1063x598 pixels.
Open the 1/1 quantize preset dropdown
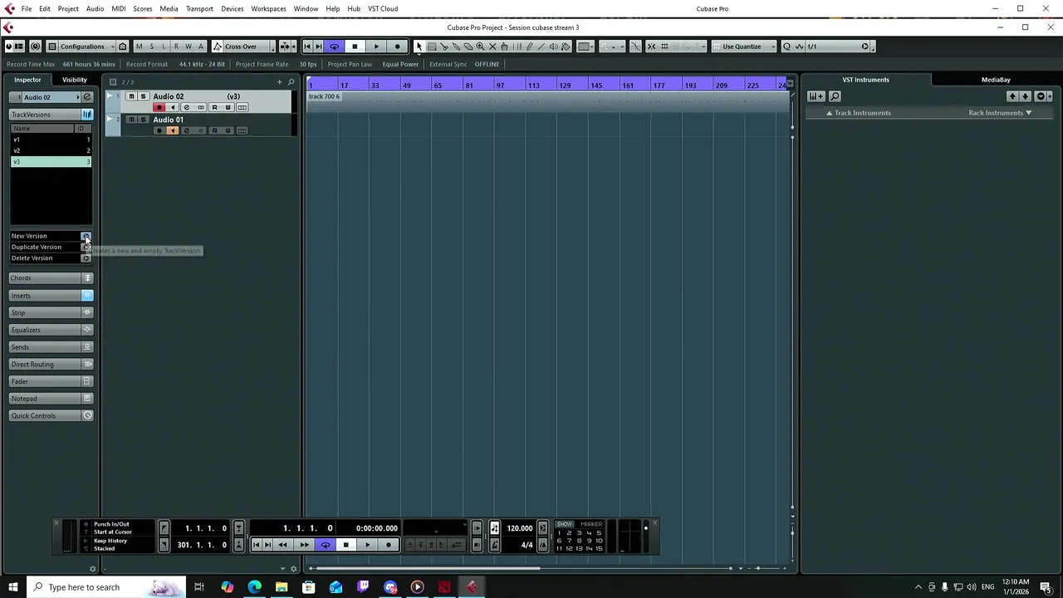click(x=838, y=47)
